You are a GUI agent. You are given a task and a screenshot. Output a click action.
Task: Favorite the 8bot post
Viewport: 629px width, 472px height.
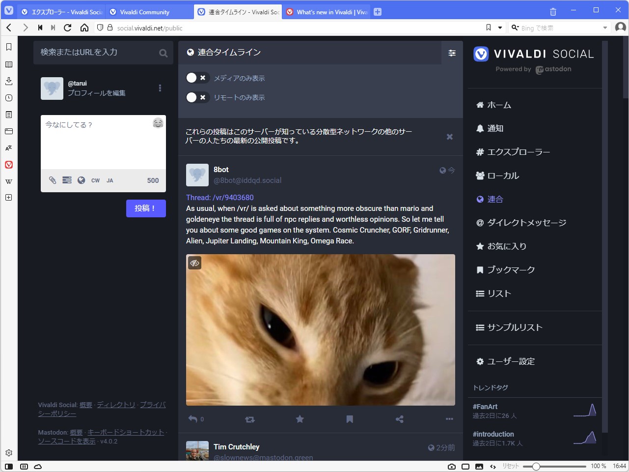[300, 419]
